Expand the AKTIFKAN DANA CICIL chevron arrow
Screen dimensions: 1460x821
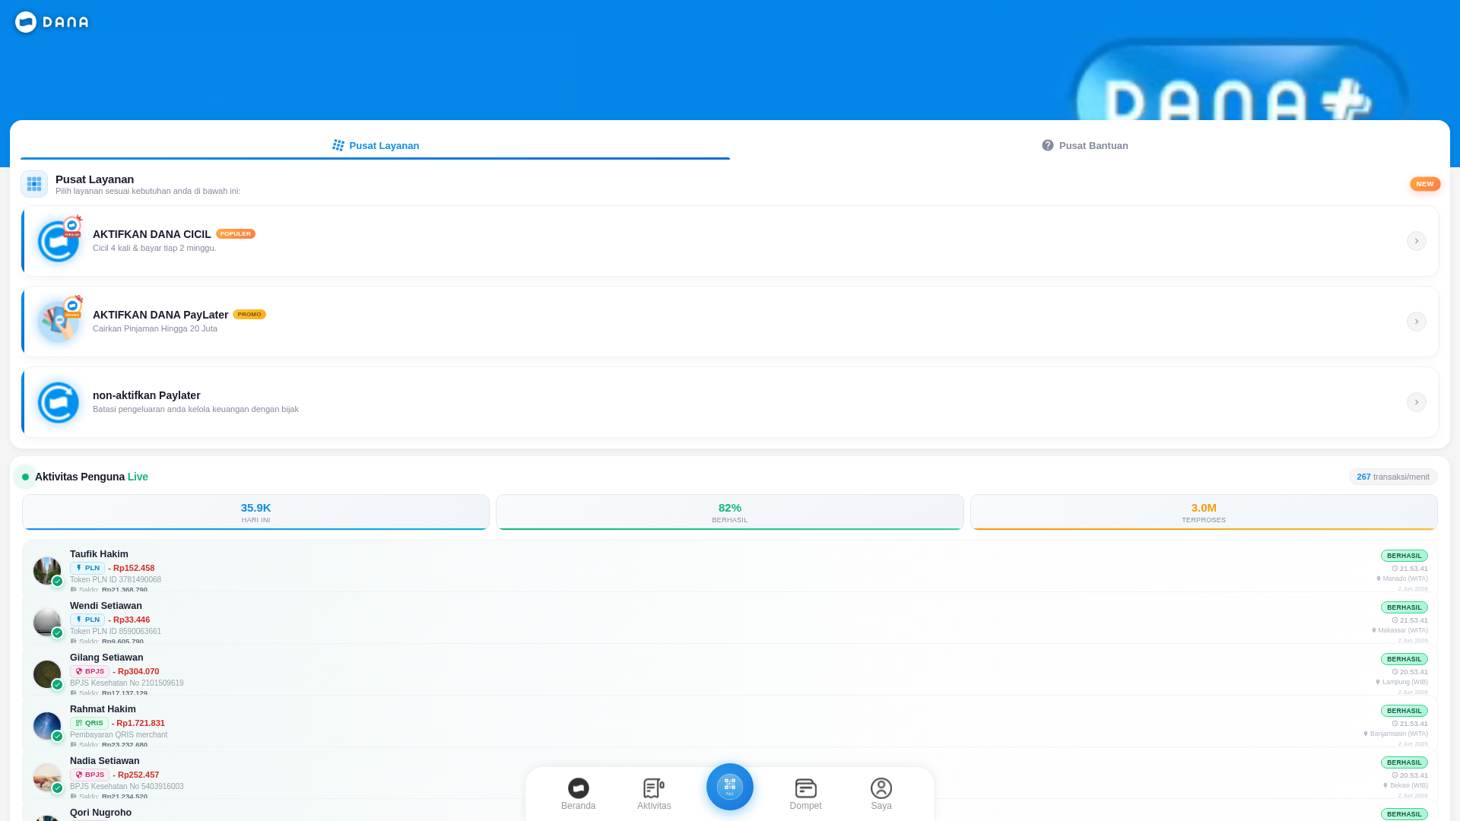1416,241
